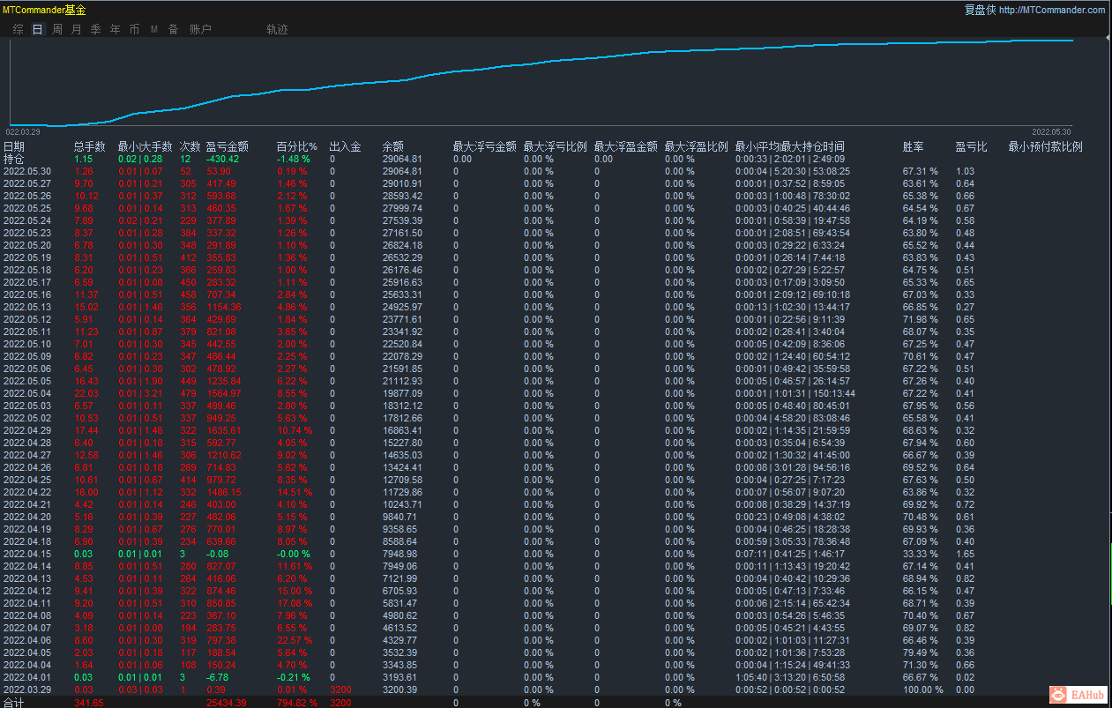Select the 2022.05.13 date row

[27, 307]
